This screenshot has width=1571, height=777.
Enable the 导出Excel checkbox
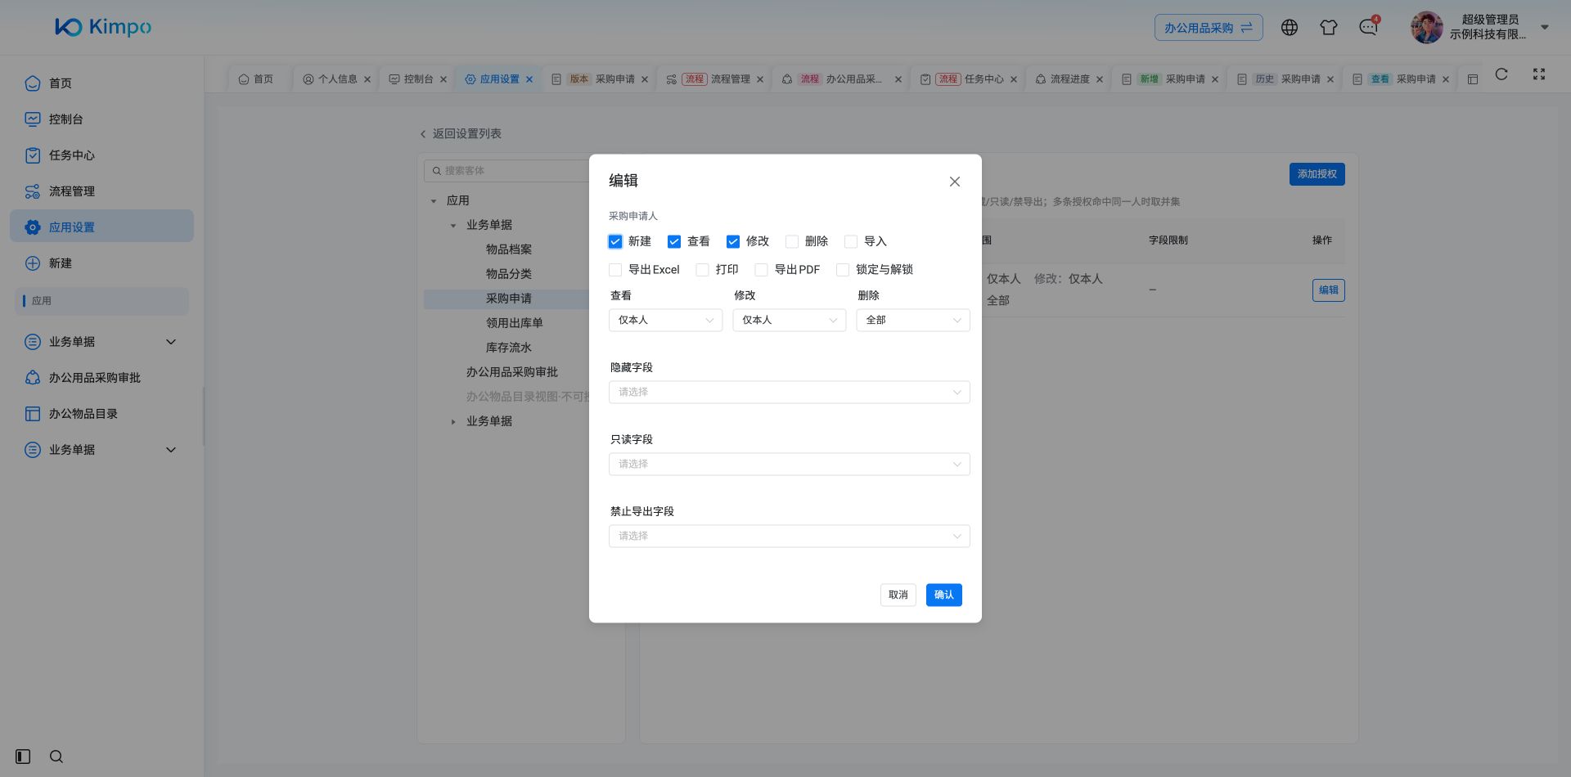[615, 270]
